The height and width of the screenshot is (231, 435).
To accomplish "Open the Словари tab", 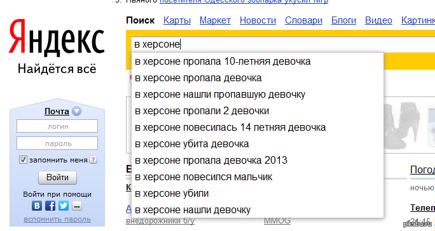I will 303,20.
